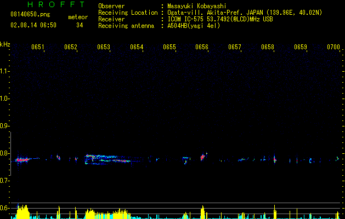Click the Observer label

pyautogui.click(x=111, y=6)
